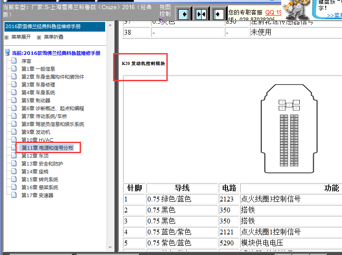Collapse all menus with 菜单折叠
The height and width of the screenshot is (255, 342).
(54, 37)
